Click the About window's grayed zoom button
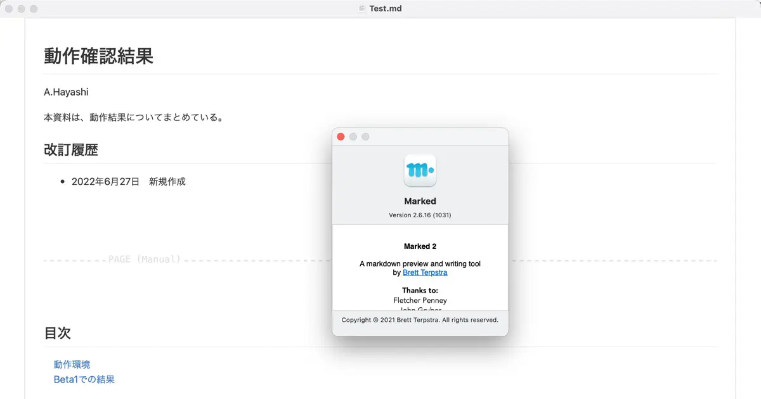The image size is (761, 399). (365, 137)
